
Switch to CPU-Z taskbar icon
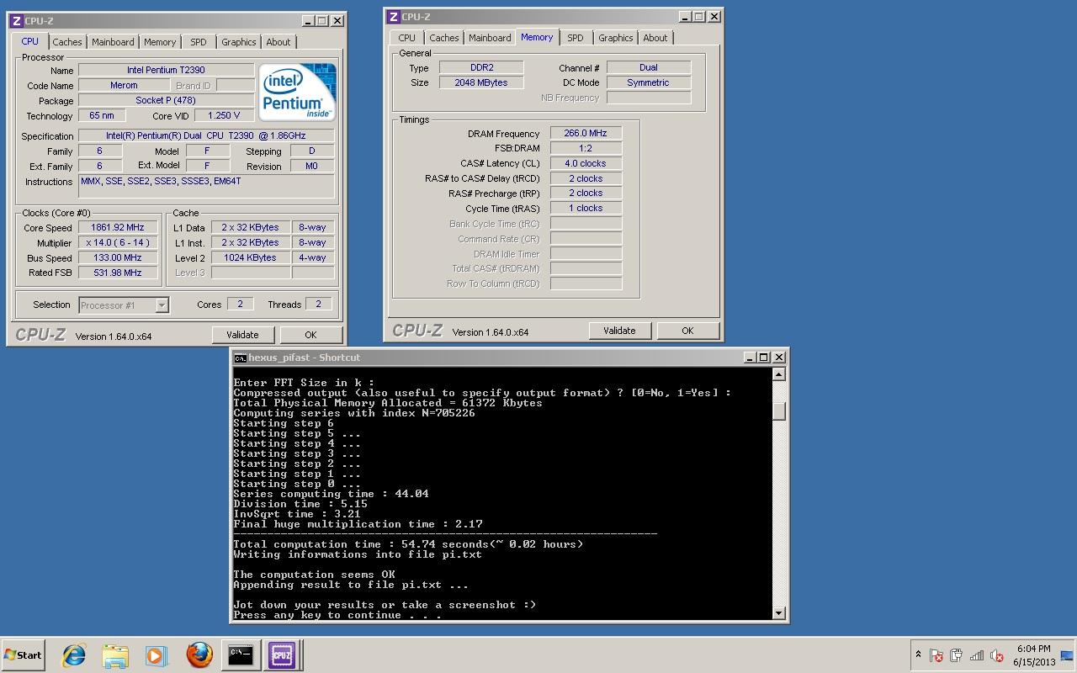pyautogui.click(x=282, y=654)
